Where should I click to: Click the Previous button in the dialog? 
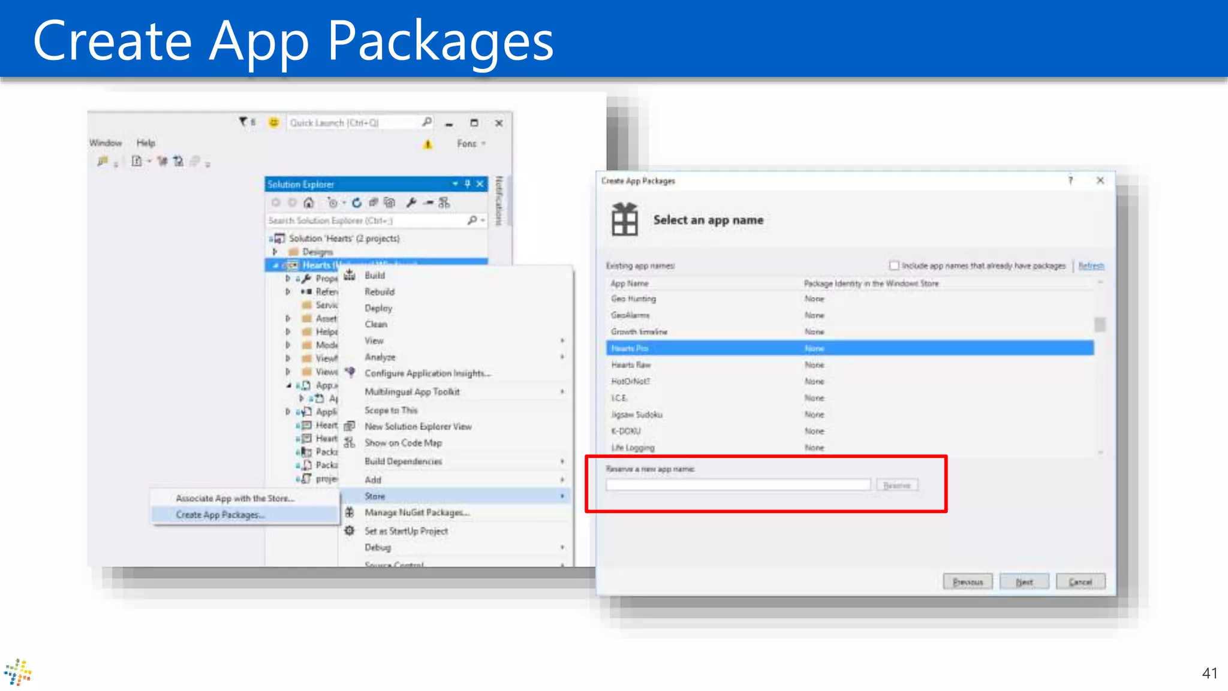tap(968, 581)
